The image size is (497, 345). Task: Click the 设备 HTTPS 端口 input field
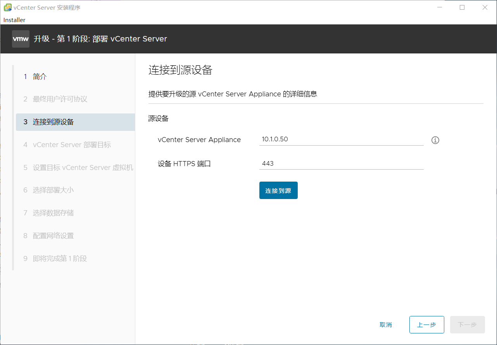click(341, 163)
